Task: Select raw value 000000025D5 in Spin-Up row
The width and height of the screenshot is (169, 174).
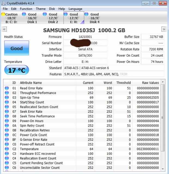Action: 148,97
